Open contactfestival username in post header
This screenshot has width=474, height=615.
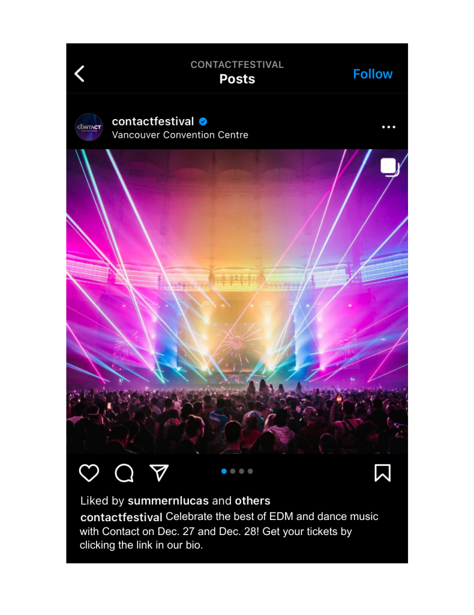tap(152, 121)
